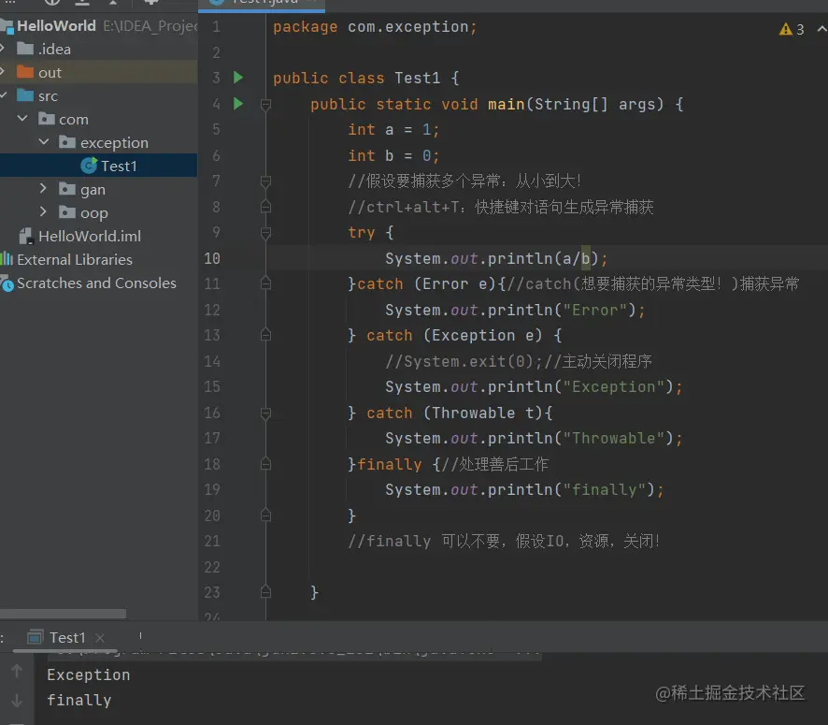Click the ctrl+alt+T comment on line 8

coord(500,207)
